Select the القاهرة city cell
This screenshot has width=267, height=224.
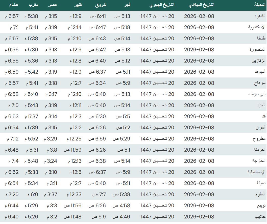(260, 16)
